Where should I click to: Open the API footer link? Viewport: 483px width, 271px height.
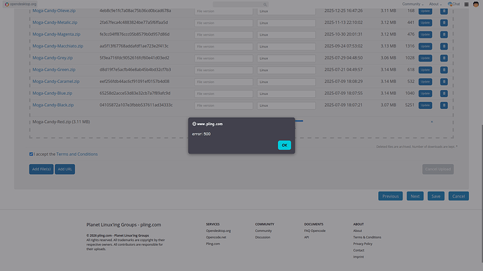pyautogui.click(x=307, y=237)
